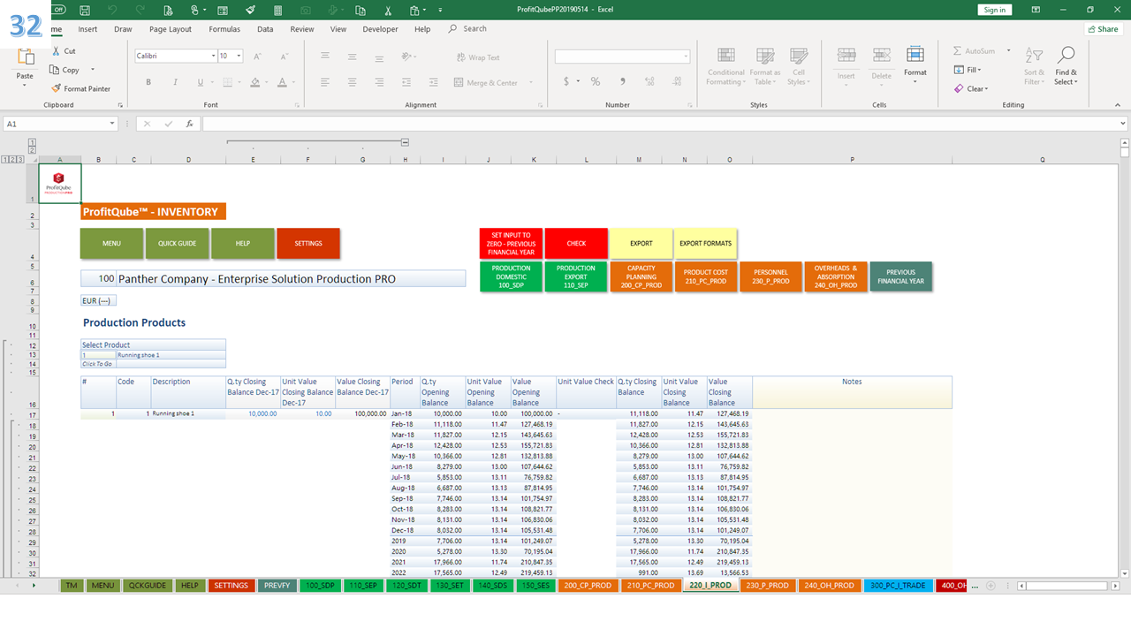The image size is (1131, 636).
Task: Collapse the ribbon with the chevron
Action: click(1119, 104)
